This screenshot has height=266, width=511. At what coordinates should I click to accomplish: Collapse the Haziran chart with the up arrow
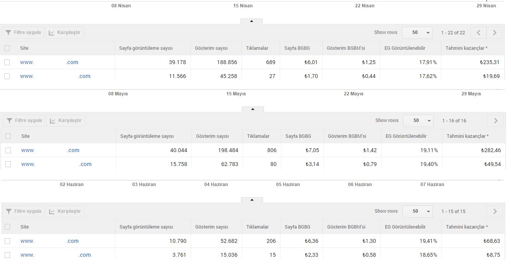point(252,200)
